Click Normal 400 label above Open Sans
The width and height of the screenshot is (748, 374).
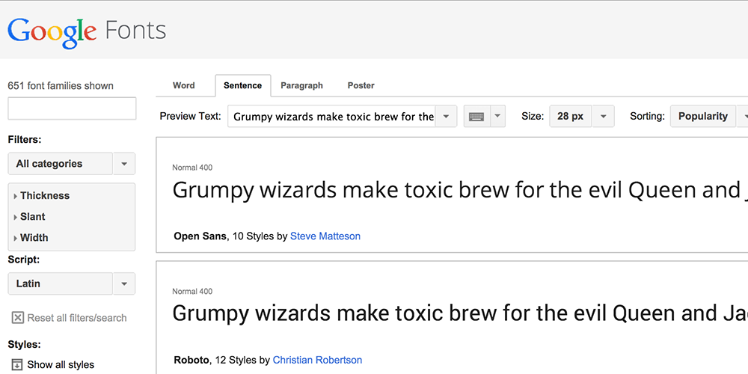[192, 168]
